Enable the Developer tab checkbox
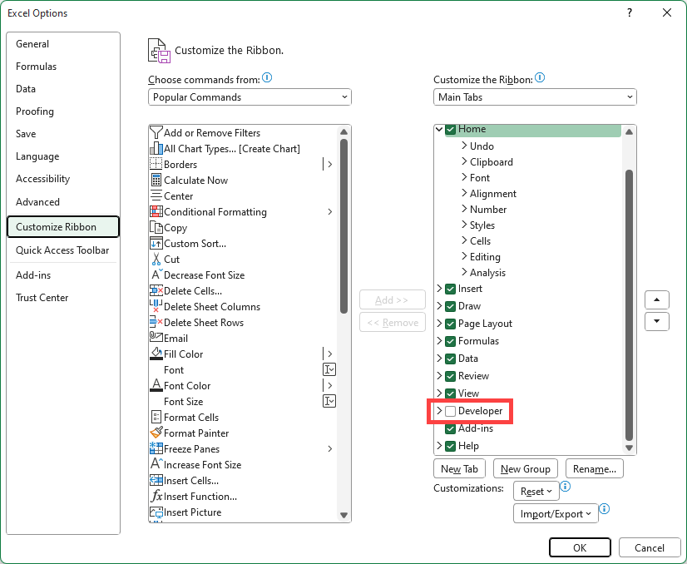The image size is (687, 564). pos(450,411)
